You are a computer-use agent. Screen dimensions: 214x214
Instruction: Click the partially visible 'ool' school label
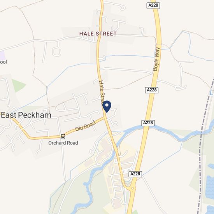point(4,62)
